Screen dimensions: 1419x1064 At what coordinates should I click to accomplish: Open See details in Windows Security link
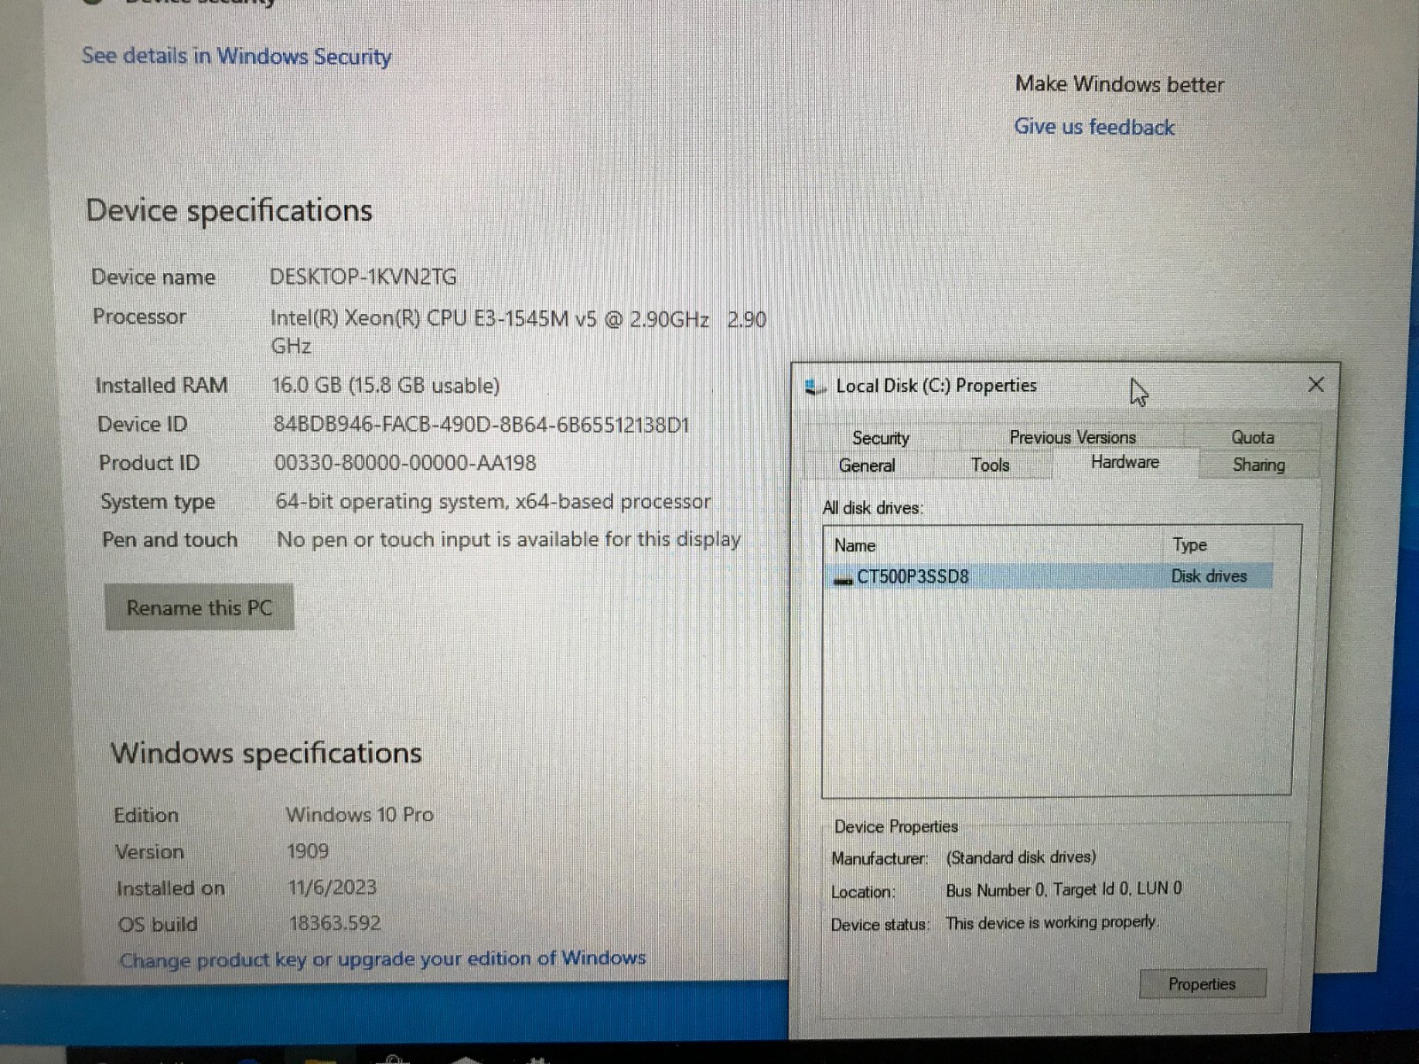point(237,56)
